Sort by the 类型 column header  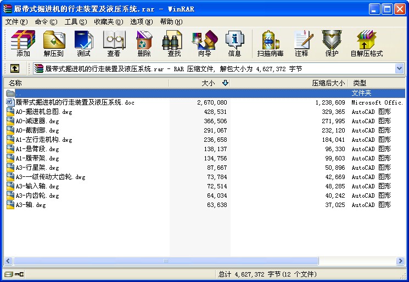[377, 83]
